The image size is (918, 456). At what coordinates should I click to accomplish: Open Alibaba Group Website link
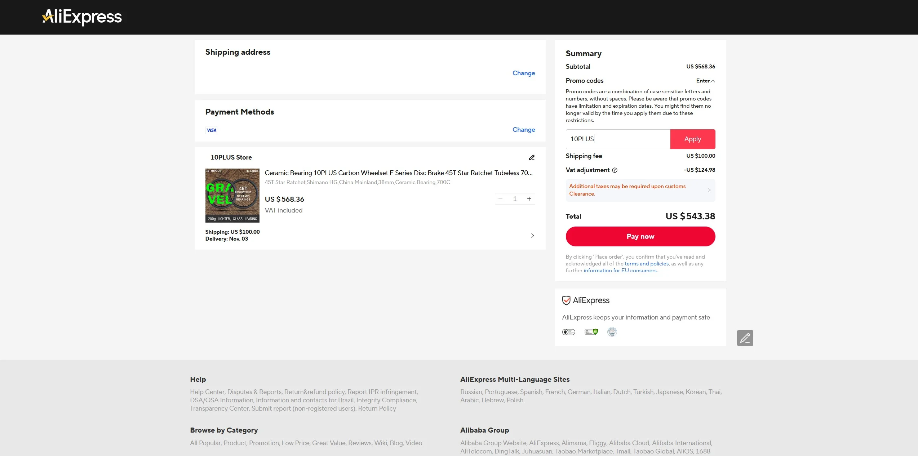493,443
